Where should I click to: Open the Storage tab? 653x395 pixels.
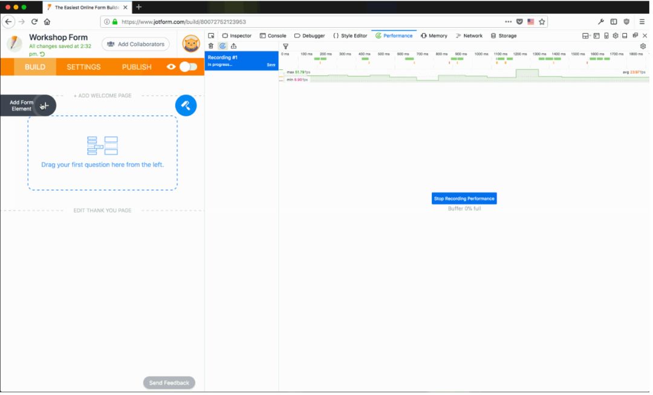(504, 36)
